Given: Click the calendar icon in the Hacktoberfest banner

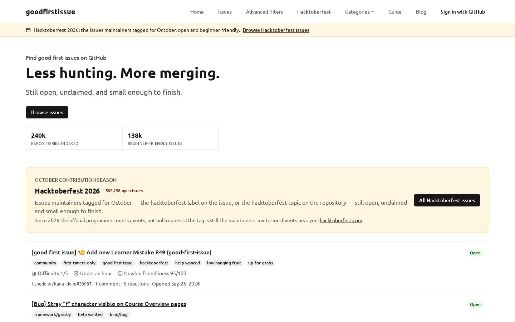Looking at the screenshot, I should click(28, 30).
